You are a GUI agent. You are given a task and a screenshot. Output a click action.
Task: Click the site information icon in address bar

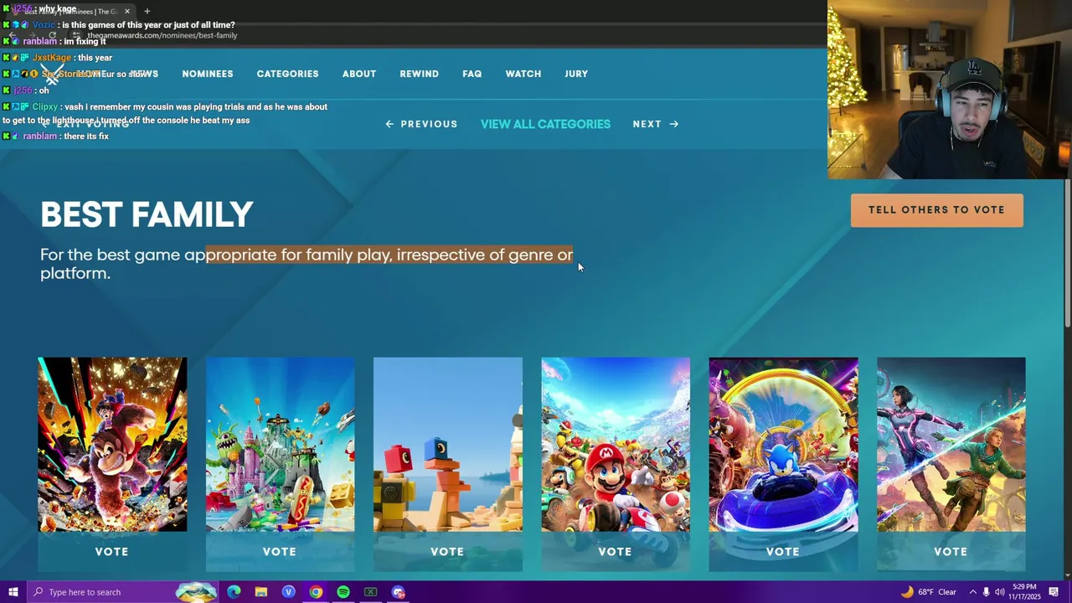(77, 35)
